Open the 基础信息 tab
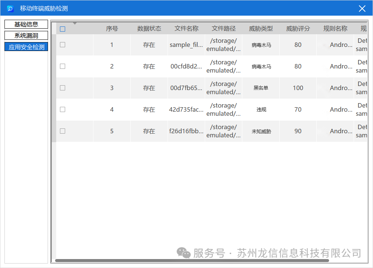Viewport: 373px width, 268px height. click(26, 25)
